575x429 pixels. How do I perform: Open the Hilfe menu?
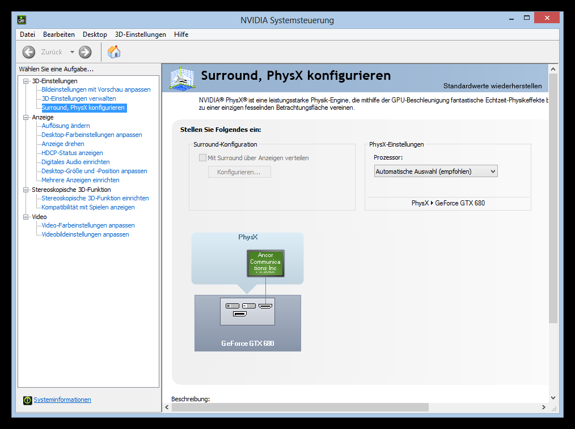tap(181, 35)
